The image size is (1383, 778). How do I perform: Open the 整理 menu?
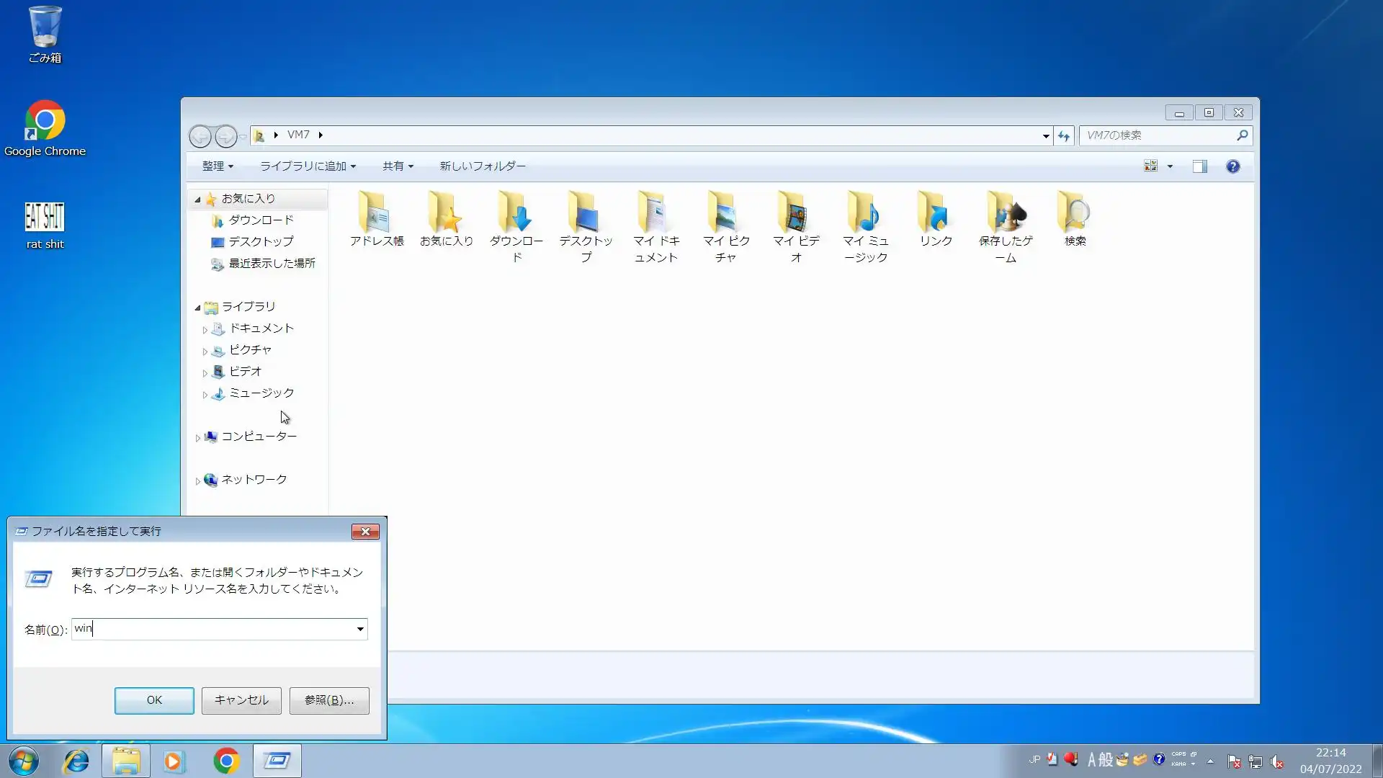coord(217,166)
